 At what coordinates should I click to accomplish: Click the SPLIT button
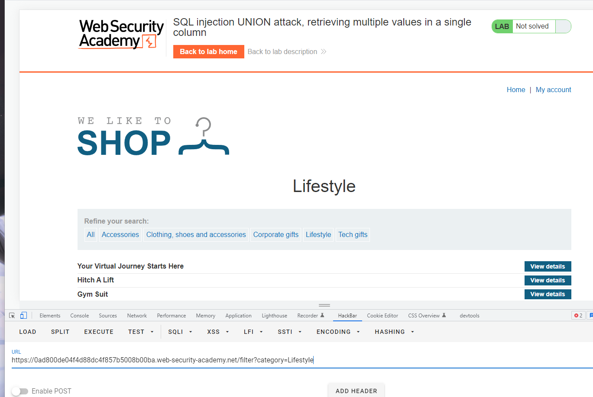[x=60, y=332]
